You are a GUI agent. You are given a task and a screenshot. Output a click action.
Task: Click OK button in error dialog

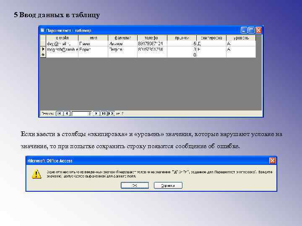point(135,185)
